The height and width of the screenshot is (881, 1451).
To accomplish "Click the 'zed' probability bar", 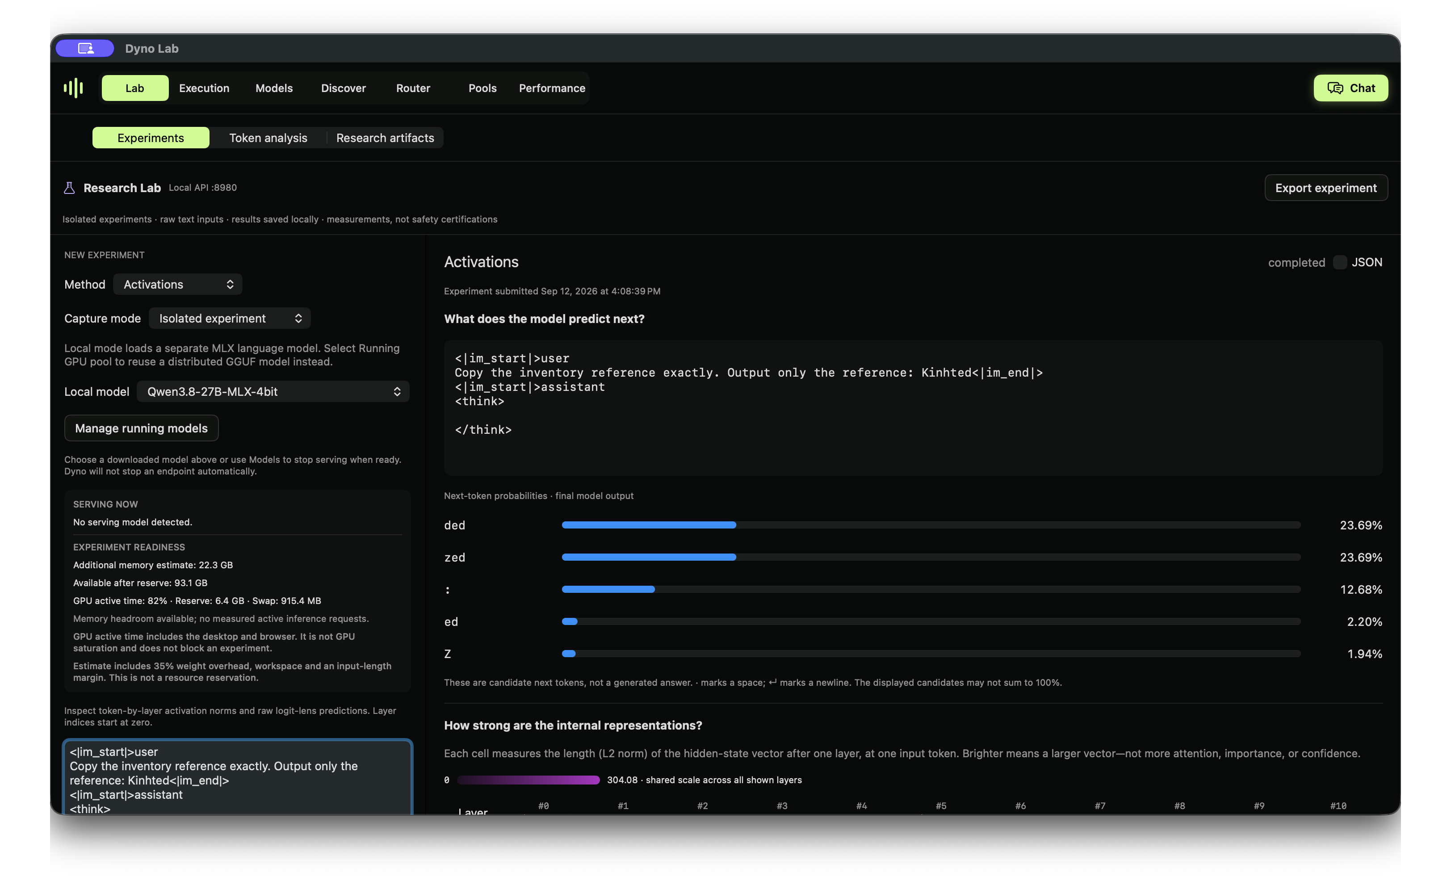I will click(931, 557).
